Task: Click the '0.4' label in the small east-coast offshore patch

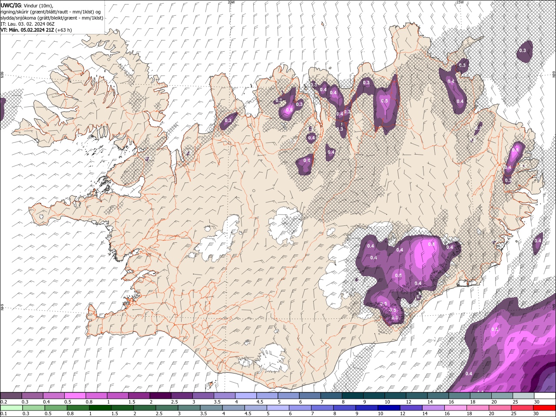Action: pos(538,241)
